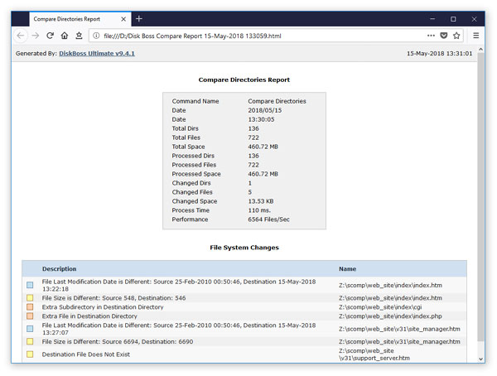Viewport: 497px width, 376px height.
Task: Click the scrollbar down arrow
Action: point(480,359)
